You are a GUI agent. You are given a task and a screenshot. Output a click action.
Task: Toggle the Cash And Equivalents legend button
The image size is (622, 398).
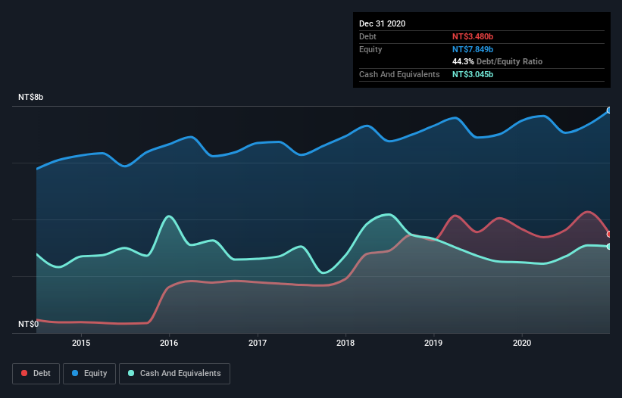(x=174, y=374)
